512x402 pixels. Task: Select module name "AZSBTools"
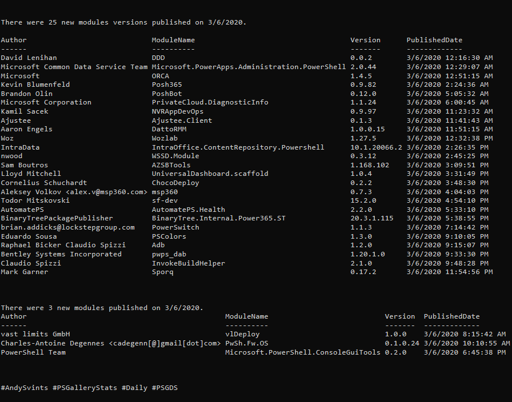tap(171, 165)
